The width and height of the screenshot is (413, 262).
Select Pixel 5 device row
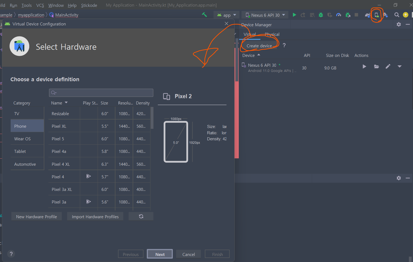(99, 139)
